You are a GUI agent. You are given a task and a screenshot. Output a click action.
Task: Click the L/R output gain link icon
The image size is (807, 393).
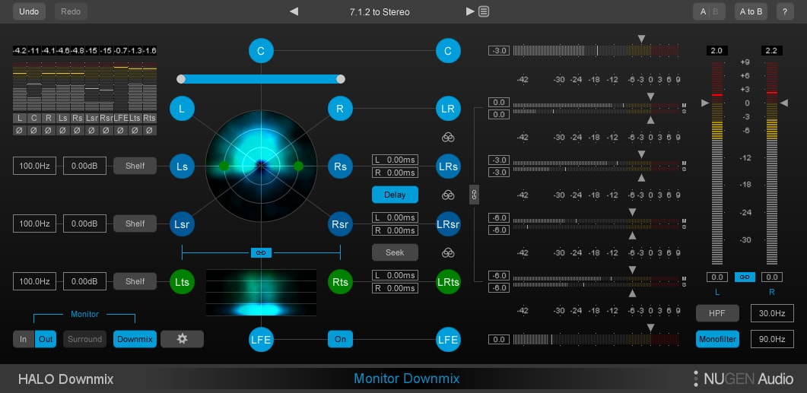click(x=745, y=277)
